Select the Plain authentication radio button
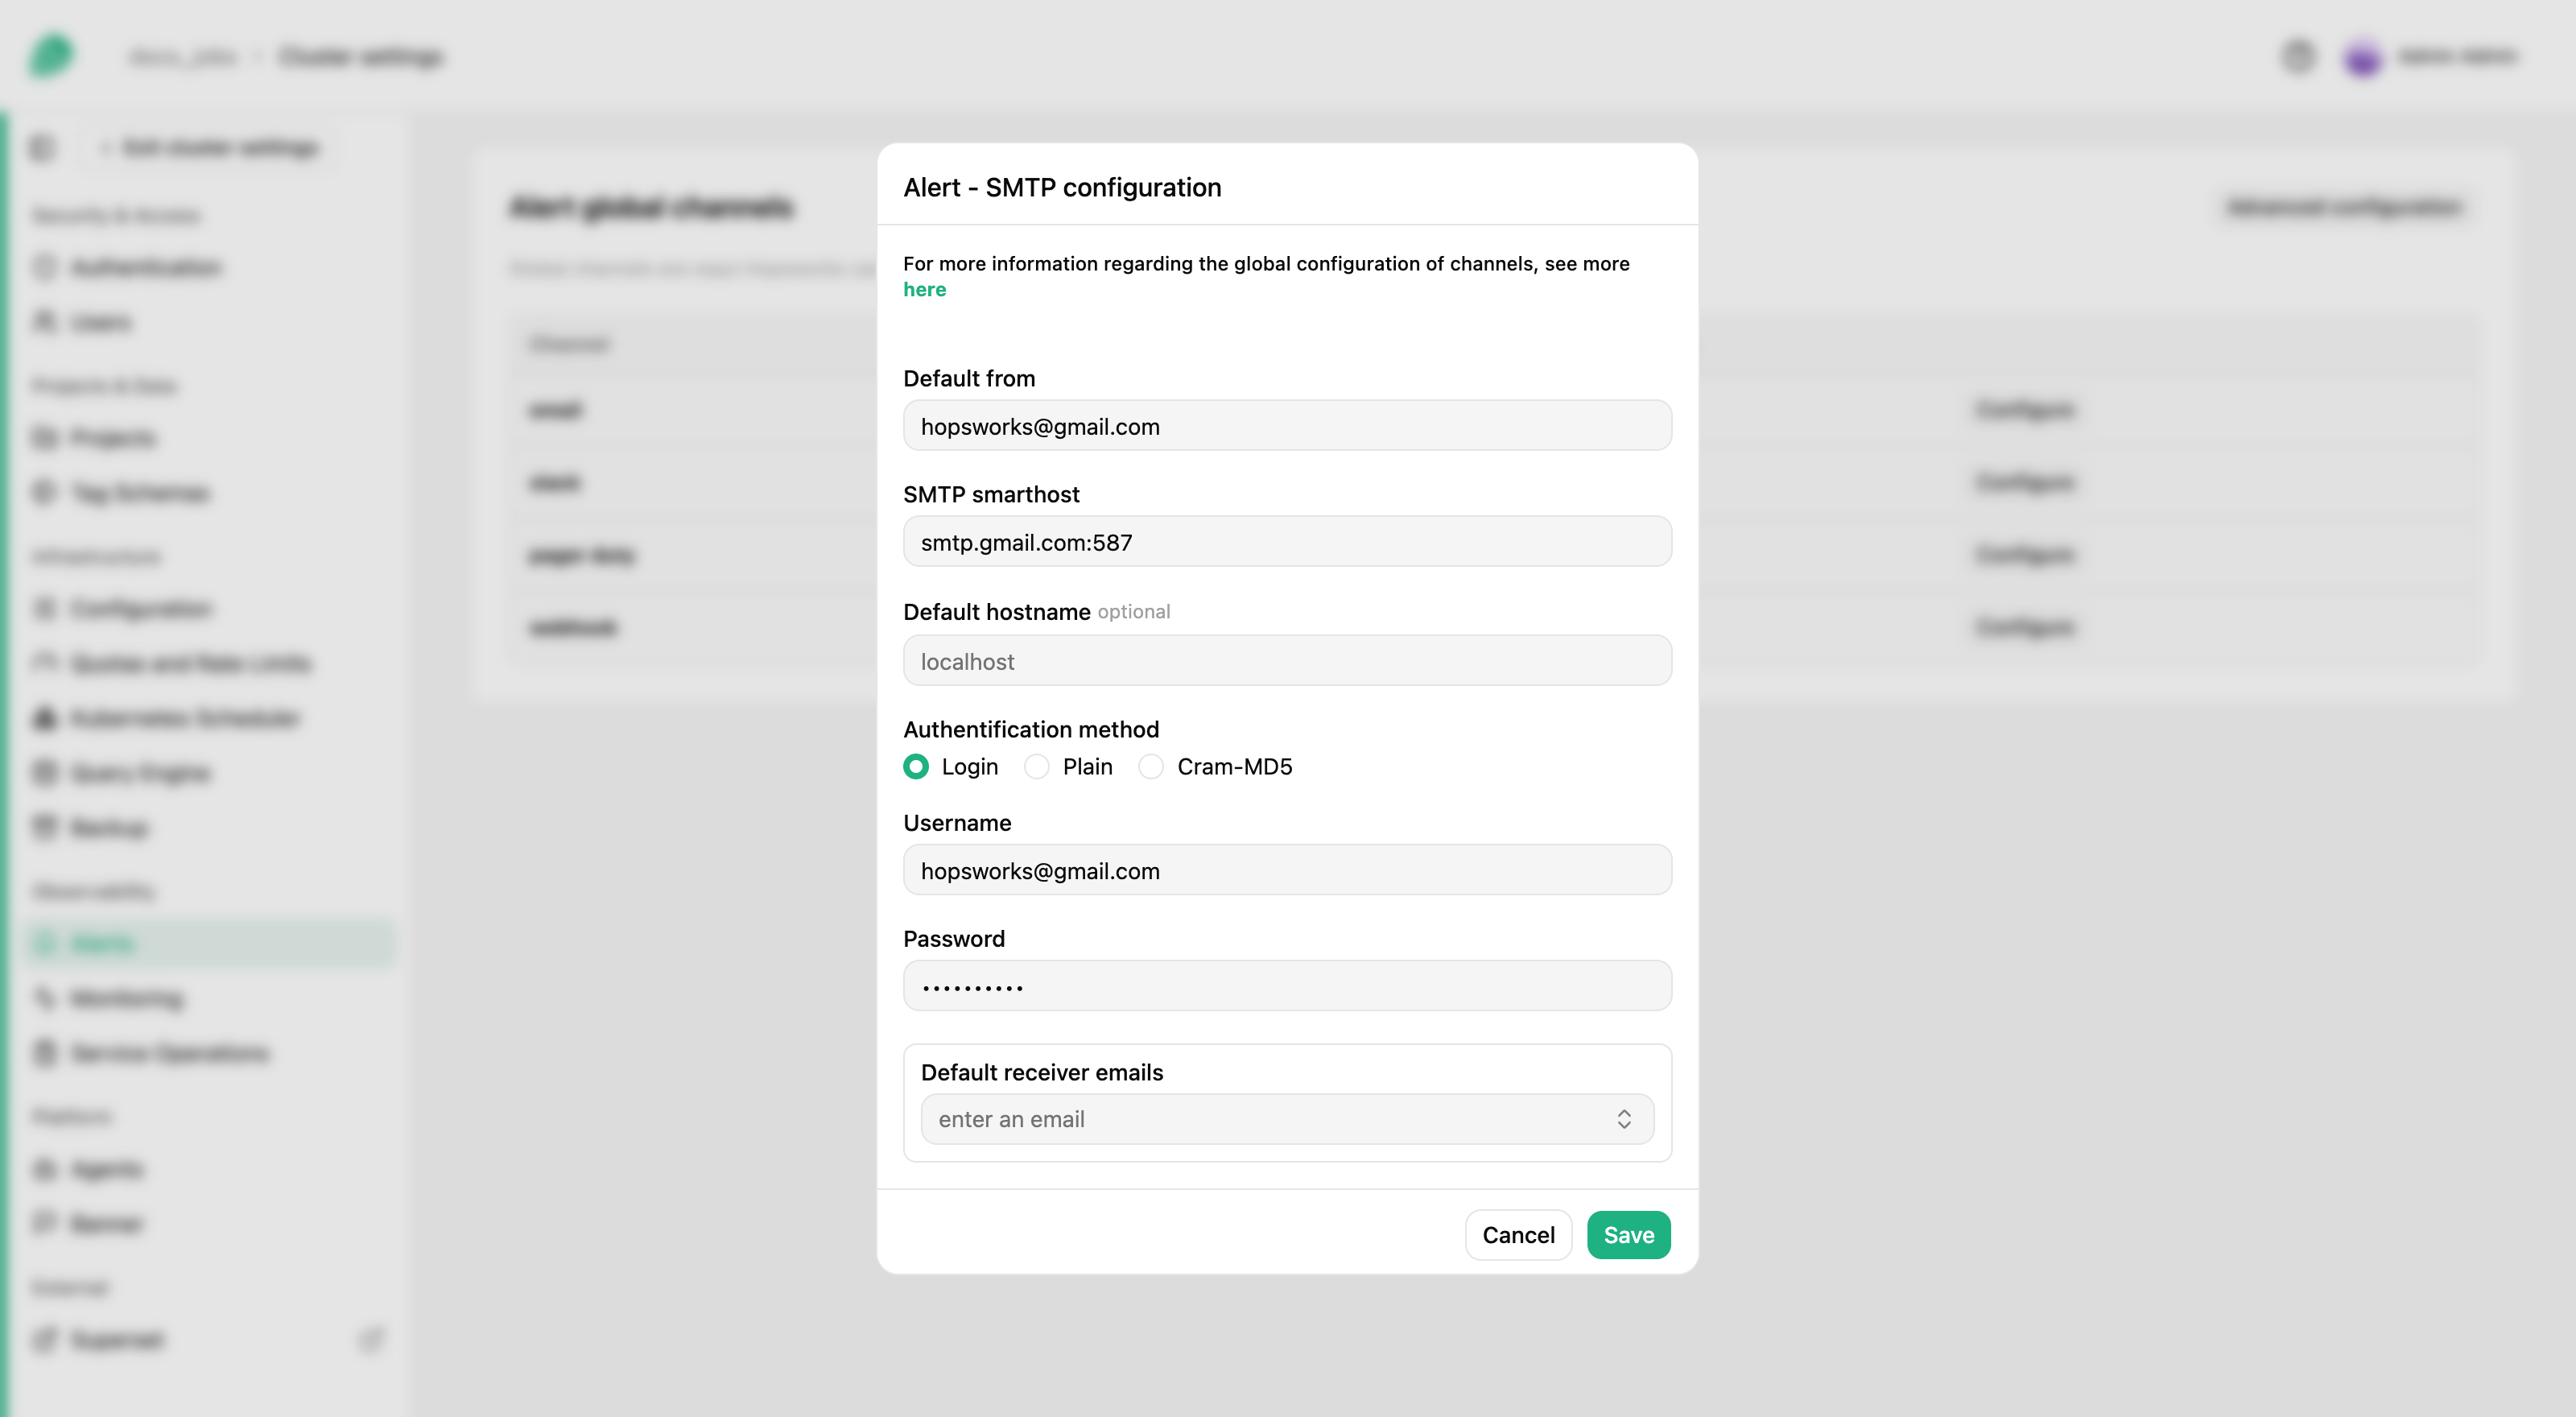This screenshot has width=2576, height=1417. pyautogui.click(x=1037, y=767)
